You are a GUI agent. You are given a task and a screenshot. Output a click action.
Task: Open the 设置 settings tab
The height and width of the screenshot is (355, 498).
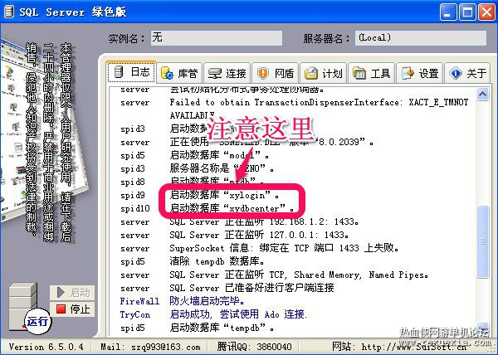(x=419, y=73)
